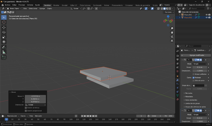Open the Modo Objeto dropdown
The height and width of the screenshot is (126, 212).
[x=14, y=9]
